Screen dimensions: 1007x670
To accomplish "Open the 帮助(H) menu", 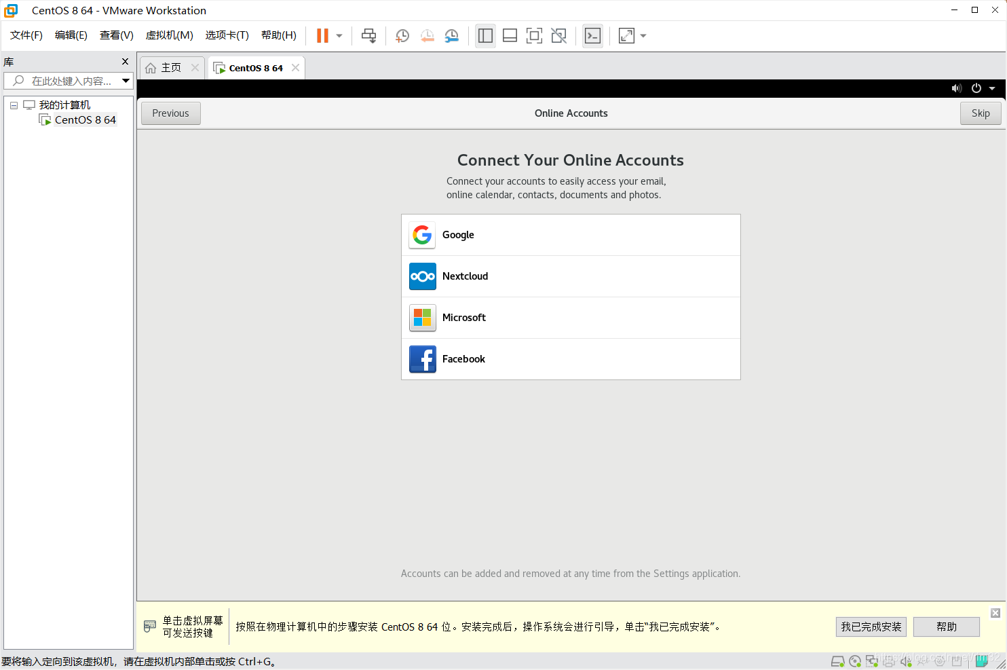I will (x=279, y=35).
